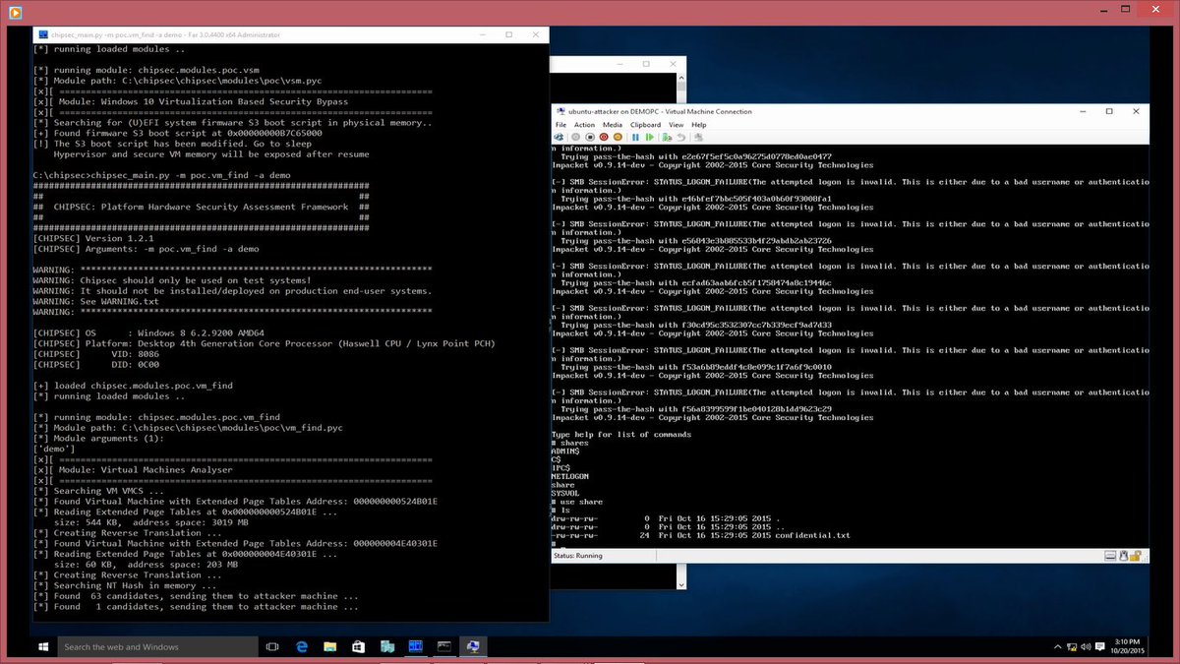The image size is (1180, 664).
Task: Click the Revert toolbar icon
Action: [x=680, y=137]
